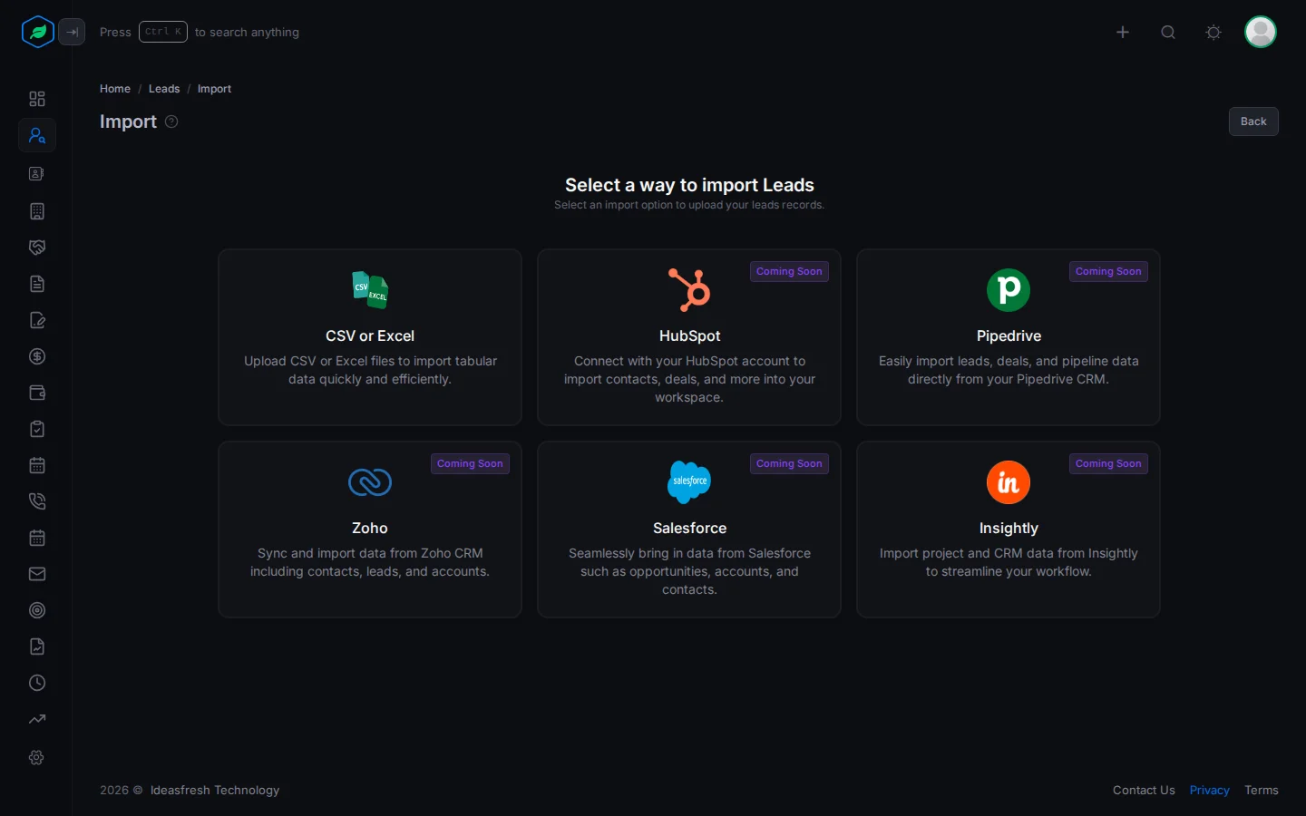The width and height of the screenshot is (1306, 816).
Task: Click the help icon beside Import title
Action: pos(171,121)
